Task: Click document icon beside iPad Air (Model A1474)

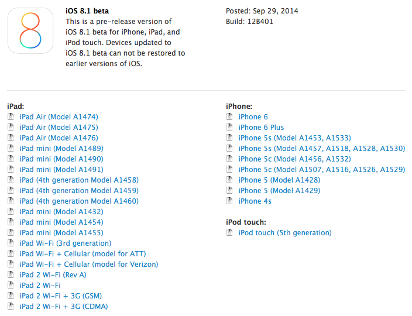Action: click(x=10, y=117)
